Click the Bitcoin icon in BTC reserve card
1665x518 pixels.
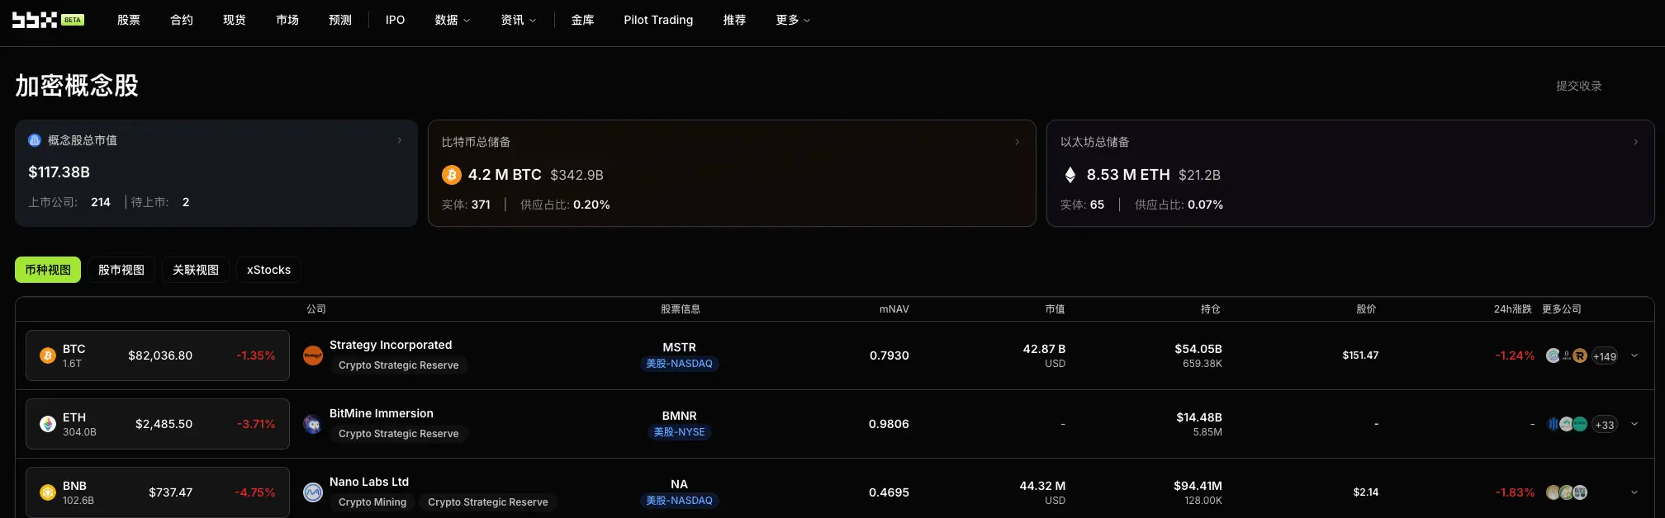point(451,175)
